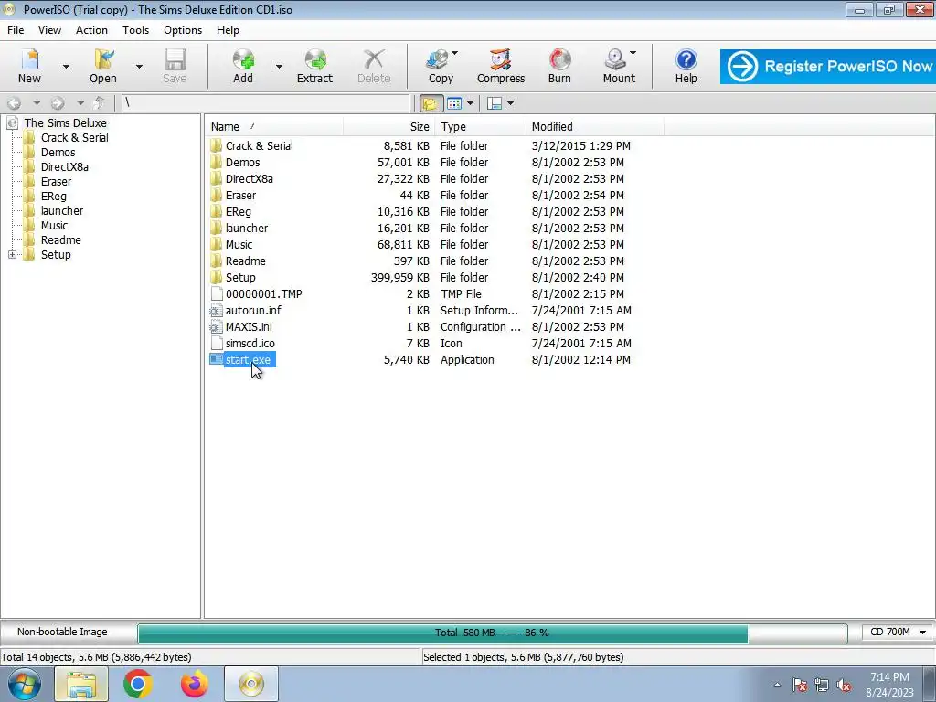Open the Open button dropdown arrow
This screenshot has height=702, width=936.
139,66
